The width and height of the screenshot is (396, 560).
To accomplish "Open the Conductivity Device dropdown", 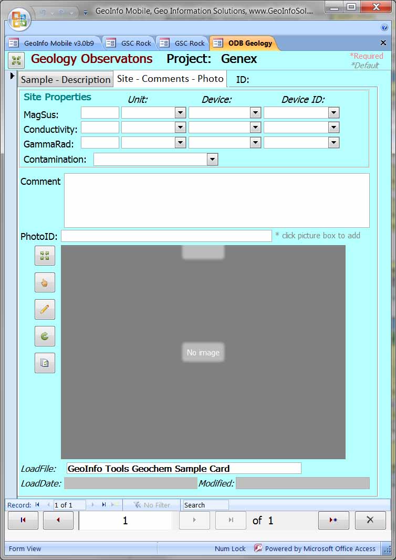I will click(x=255, y=128).
